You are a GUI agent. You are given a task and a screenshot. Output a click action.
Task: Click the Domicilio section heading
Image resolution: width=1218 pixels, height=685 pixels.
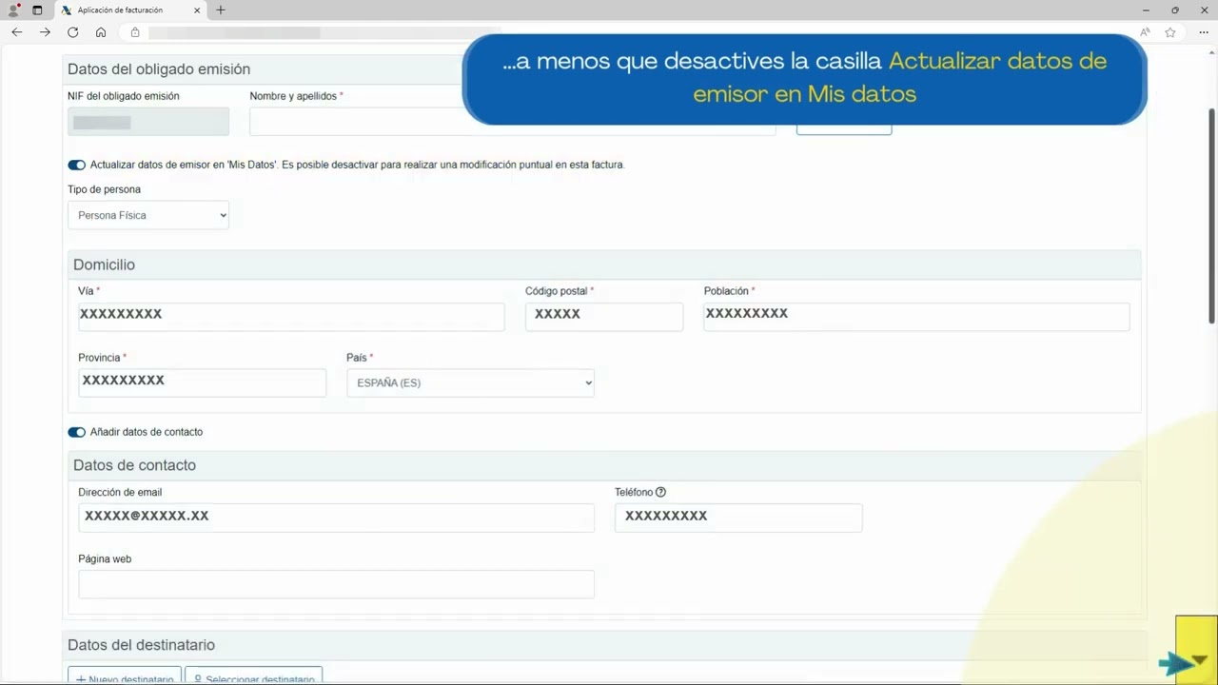(x=104, y=264)
